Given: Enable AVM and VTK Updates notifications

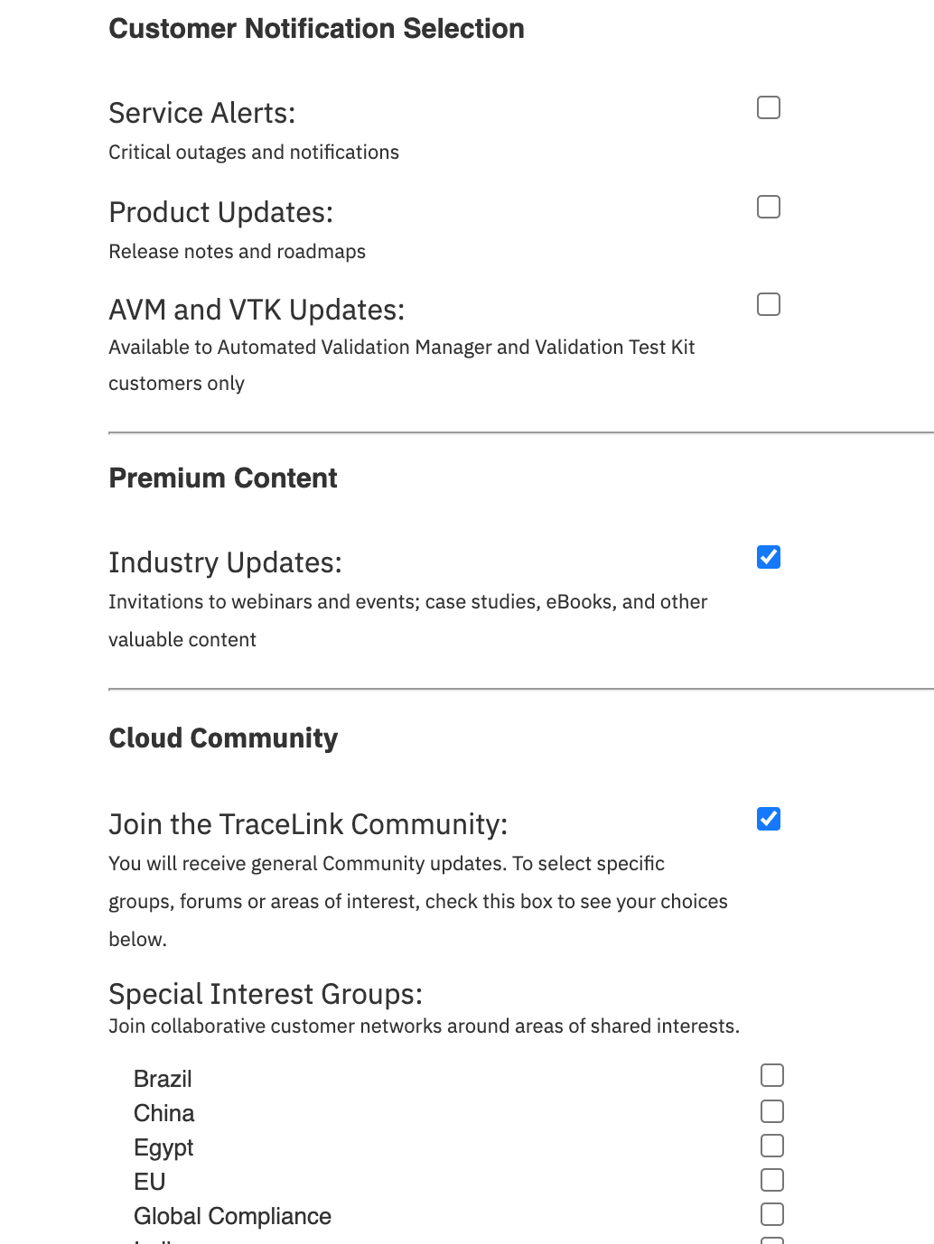Looking at the screenshot, I should (x=768, y=303).
